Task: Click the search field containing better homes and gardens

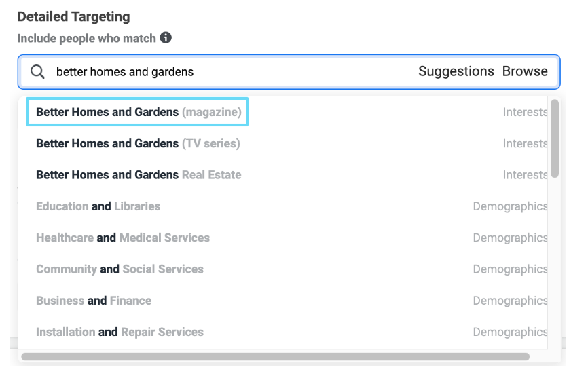Action: click(289, 71)
